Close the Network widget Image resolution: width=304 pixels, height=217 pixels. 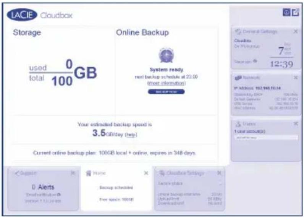296,78
